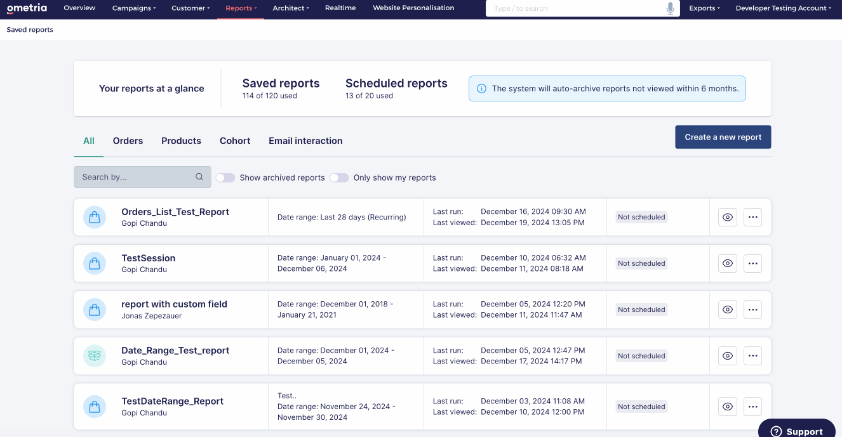The image size is (842, 437).
Task: Open Developer Testing Account dropdown
Action: (784, 8)
